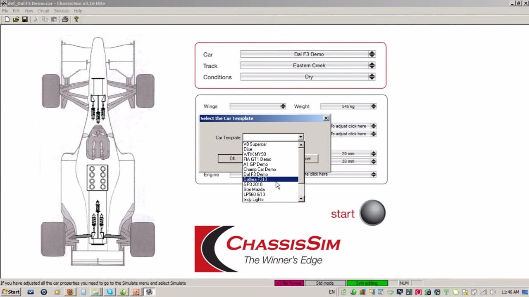Open Skype from the taskbar

(x=110, y=292)
